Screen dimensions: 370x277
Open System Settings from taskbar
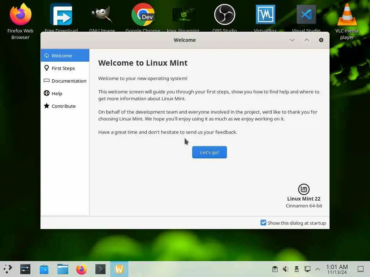point(25,269)
